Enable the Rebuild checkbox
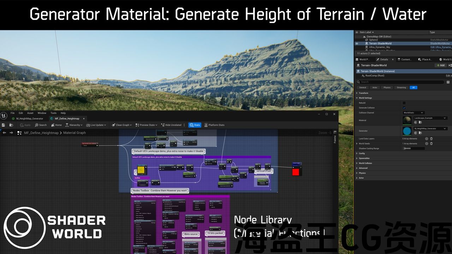 click(404, 103)
